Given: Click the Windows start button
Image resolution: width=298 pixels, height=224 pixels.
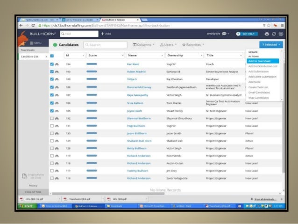Looking at the screenshot, I should 27,206.
